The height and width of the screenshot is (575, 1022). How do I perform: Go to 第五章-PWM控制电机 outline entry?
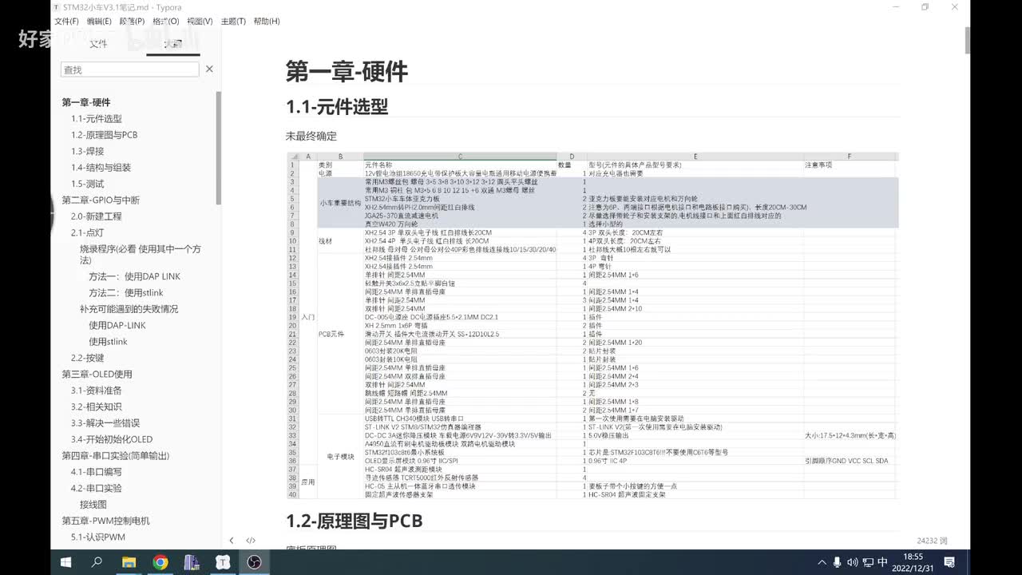click(x=106, y=521)
